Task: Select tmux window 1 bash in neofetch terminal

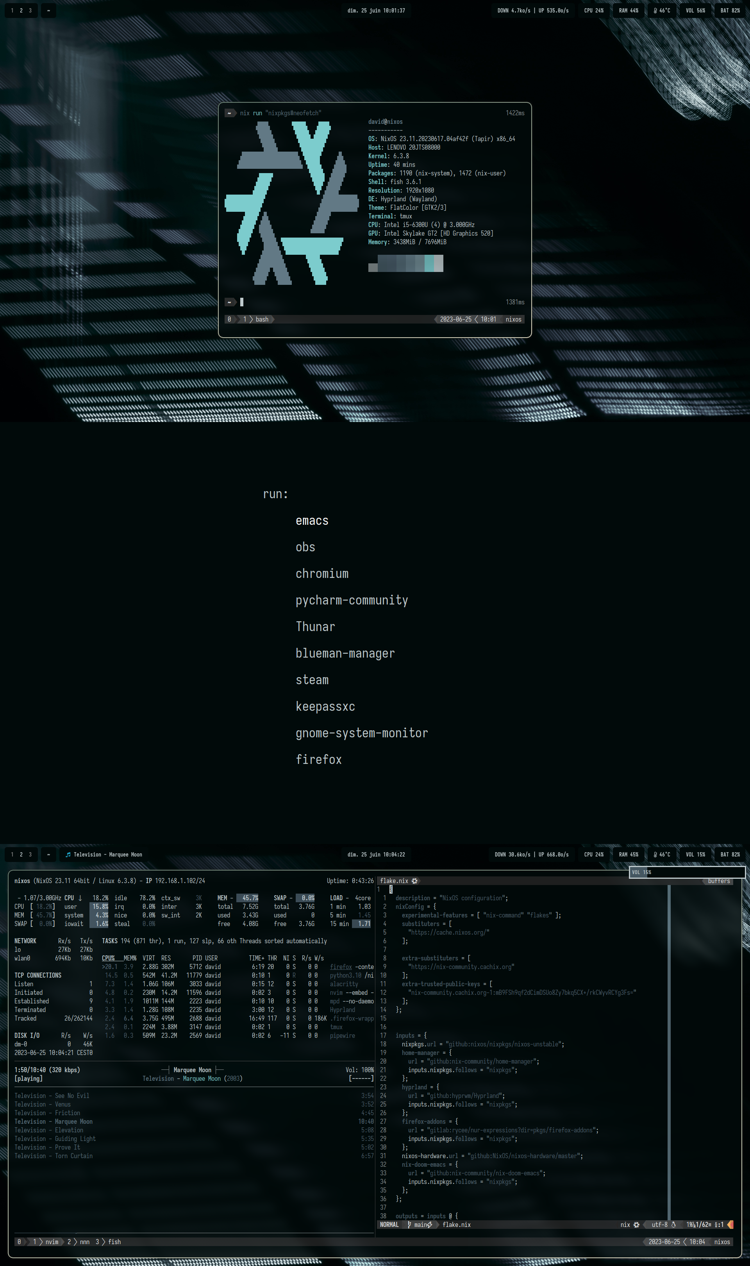Action: [x=257, y=319]
